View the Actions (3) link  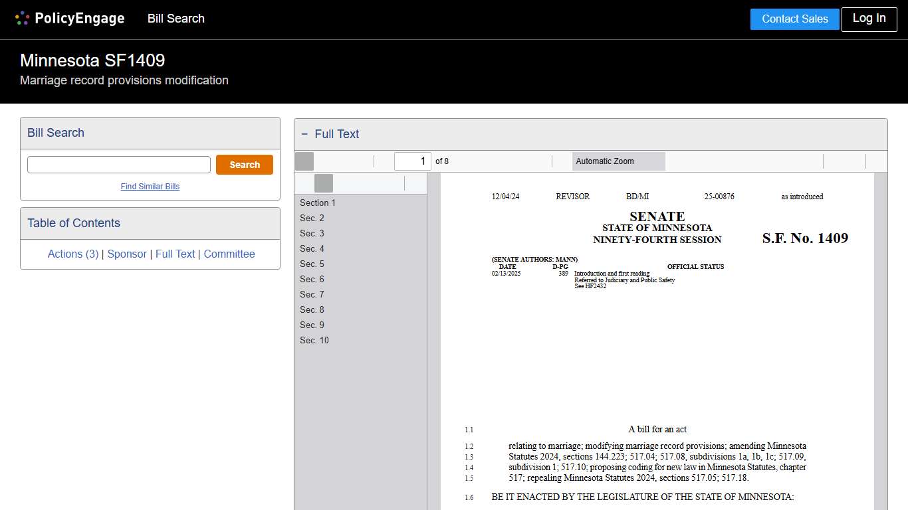point(73,254)
